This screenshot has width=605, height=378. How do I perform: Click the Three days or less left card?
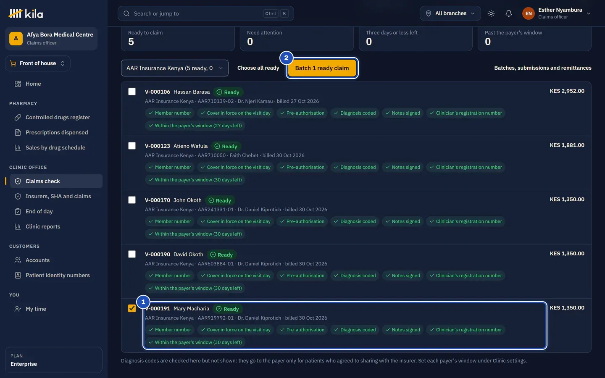point(416,39)
